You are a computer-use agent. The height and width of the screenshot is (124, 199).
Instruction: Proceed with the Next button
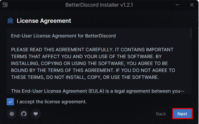tap(182, 114)
